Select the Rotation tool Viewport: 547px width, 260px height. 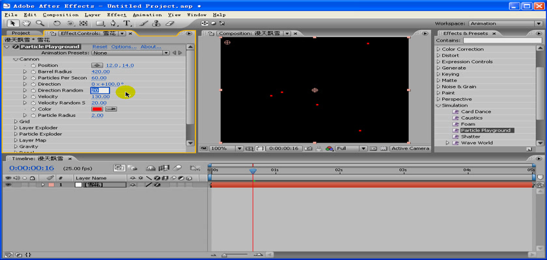(x=57, y=23)
